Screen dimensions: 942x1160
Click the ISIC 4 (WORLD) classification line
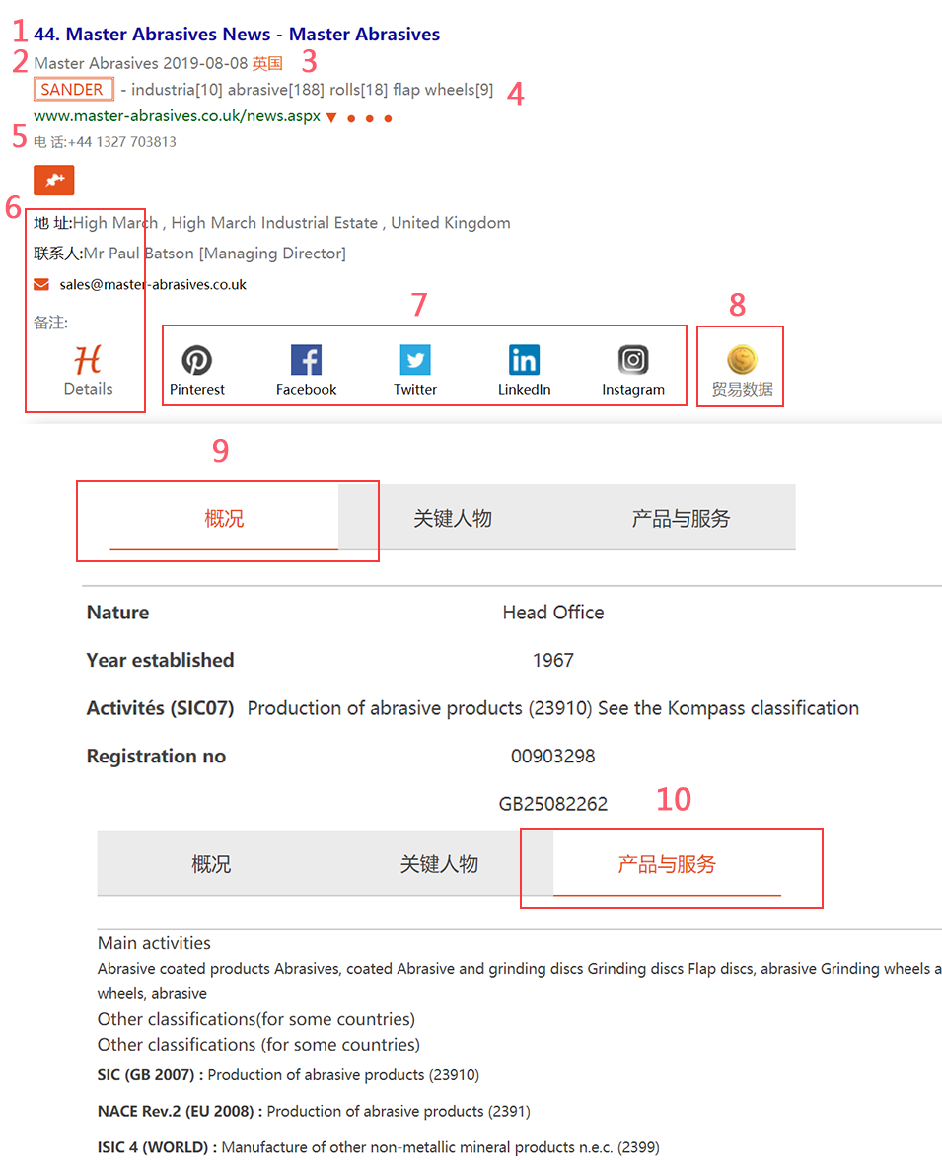378,1146
